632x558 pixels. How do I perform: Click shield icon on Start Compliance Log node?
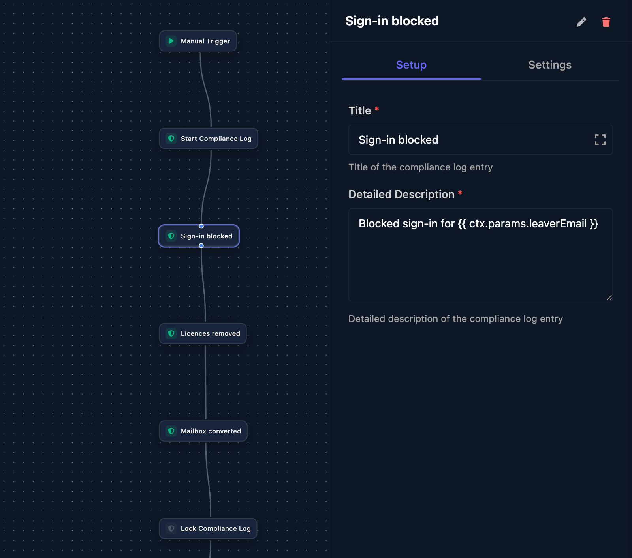pos(171,139)
